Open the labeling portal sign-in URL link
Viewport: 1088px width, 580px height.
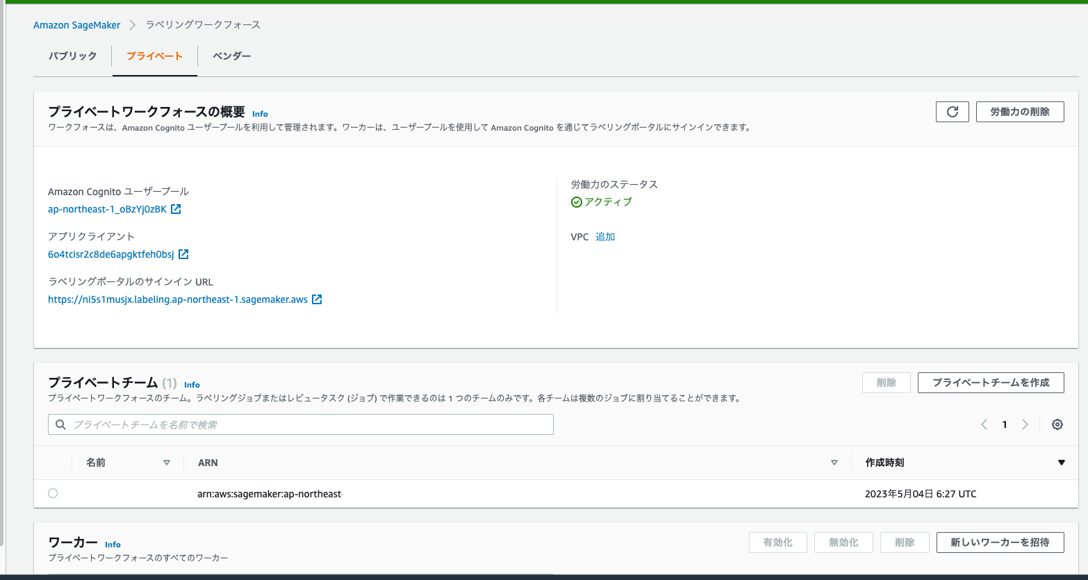tap(178, 299)
